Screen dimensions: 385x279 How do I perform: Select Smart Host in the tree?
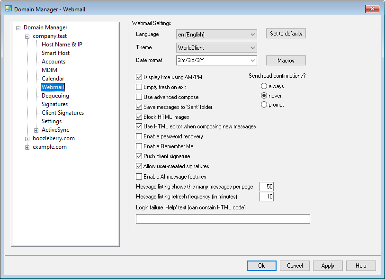click(x=55, y=53)
